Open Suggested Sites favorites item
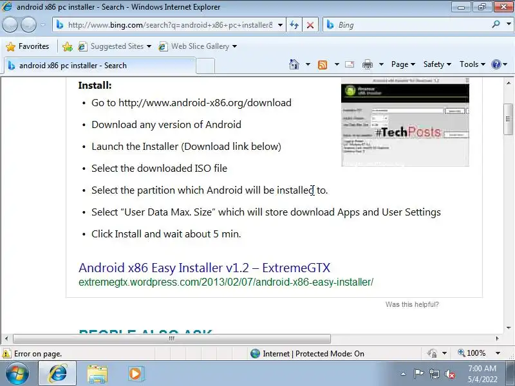Viewport: 515px width, 386px height. 115,46
